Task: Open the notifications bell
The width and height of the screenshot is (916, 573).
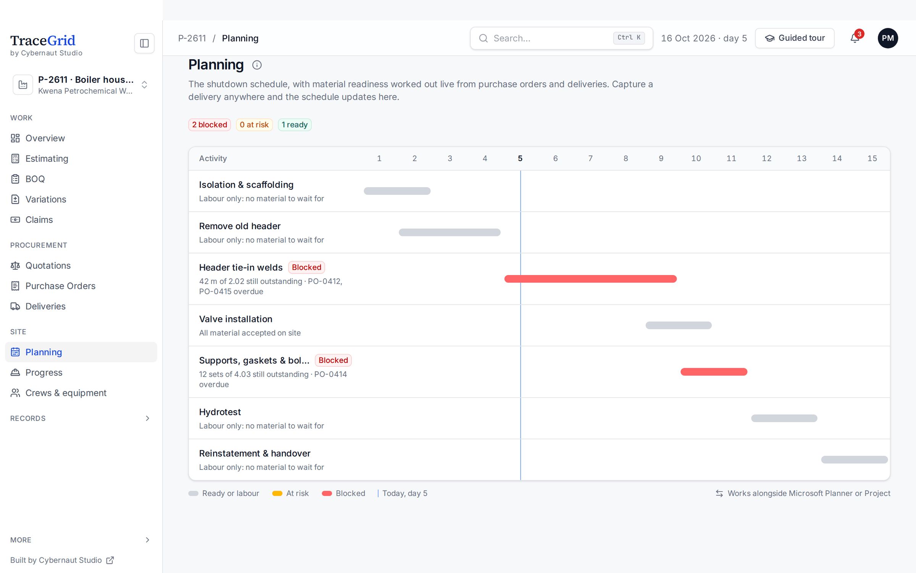Action: pyautogui.click(x=855, y=38)
